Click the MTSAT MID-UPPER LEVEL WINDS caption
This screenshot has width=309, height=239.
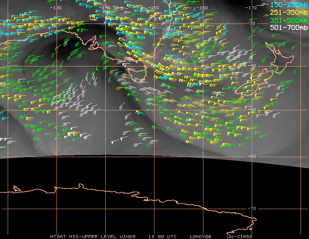coord(93,237)
